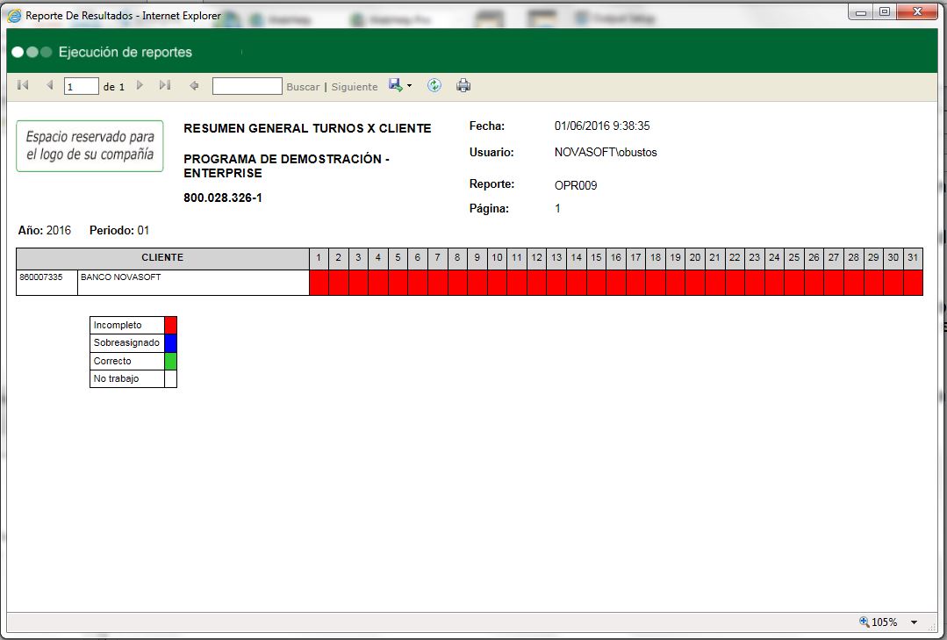
Task: Jump to last report page
Action: pyautogui.click(x=165, y=85)
